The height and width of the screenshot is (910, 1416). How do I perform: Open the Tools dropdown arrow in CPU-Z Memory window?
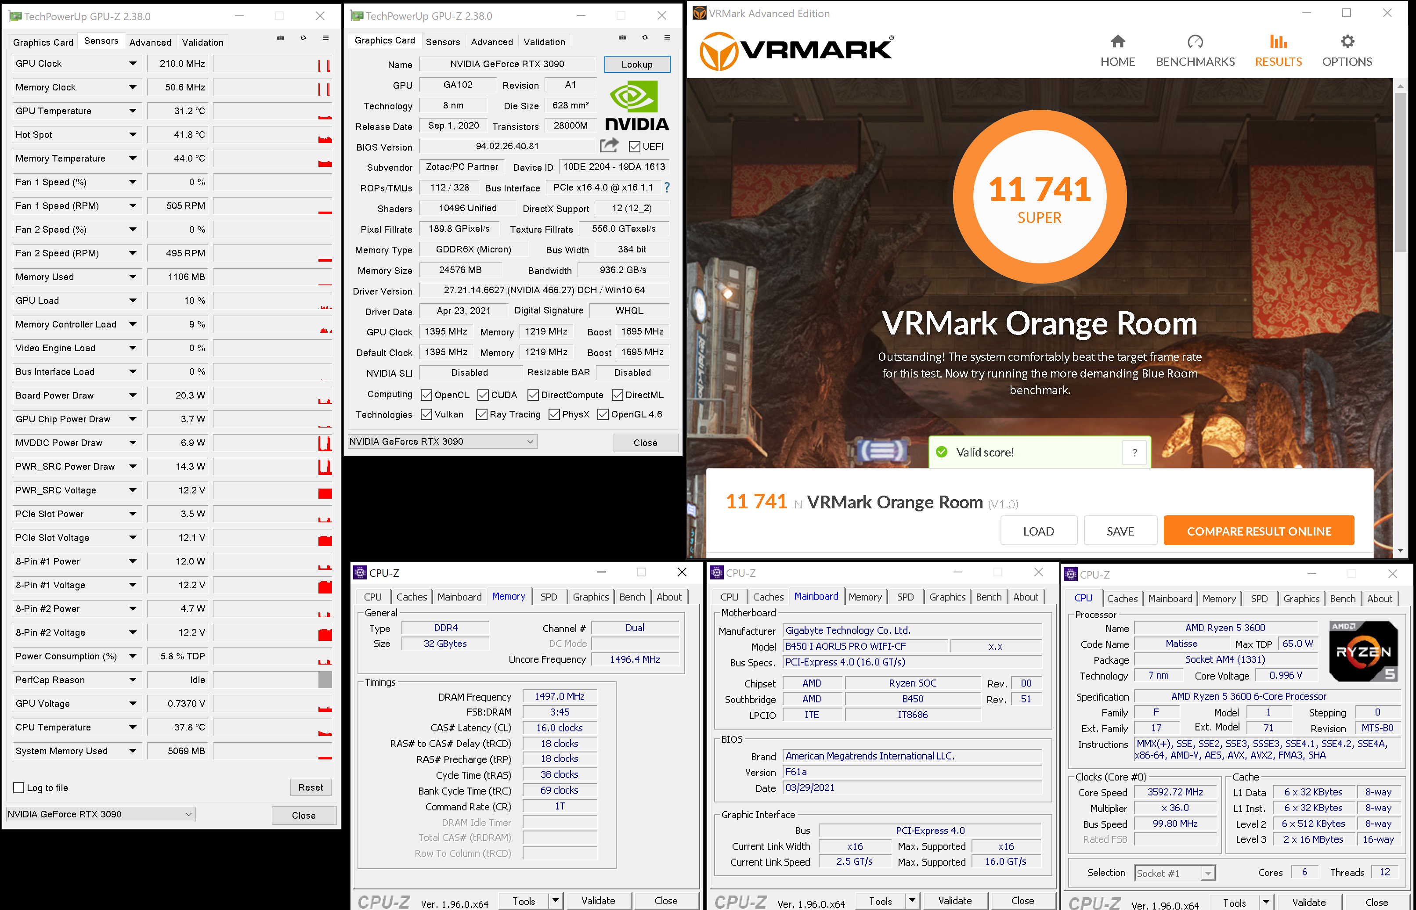[x=555, y=900]
